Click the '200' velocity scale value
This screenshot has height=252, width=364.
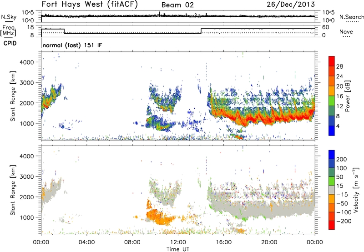point(342,159)
